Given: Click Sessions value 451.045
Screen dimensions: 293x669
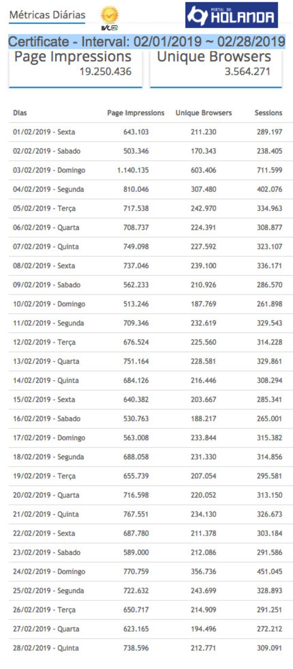Looking at the screenshot, I should point(269,571).
